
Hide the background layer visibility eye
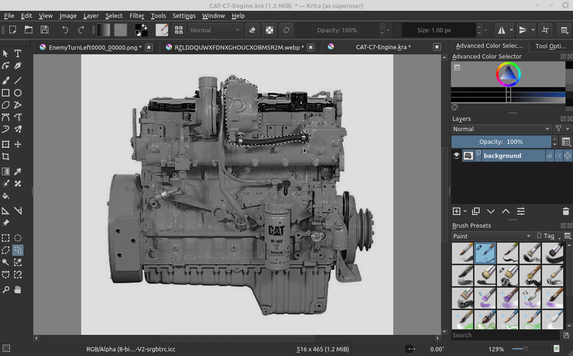tap(456, 156)
